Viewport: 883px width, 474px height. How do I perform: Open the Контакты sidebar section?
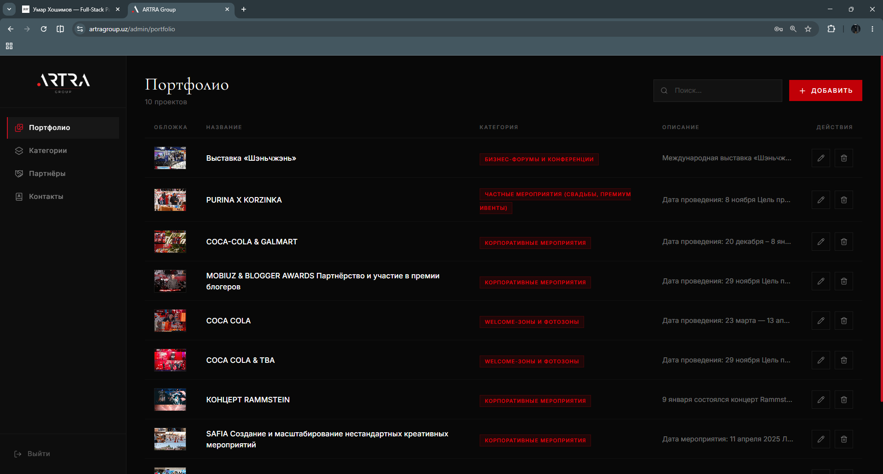tap(63, 197)
